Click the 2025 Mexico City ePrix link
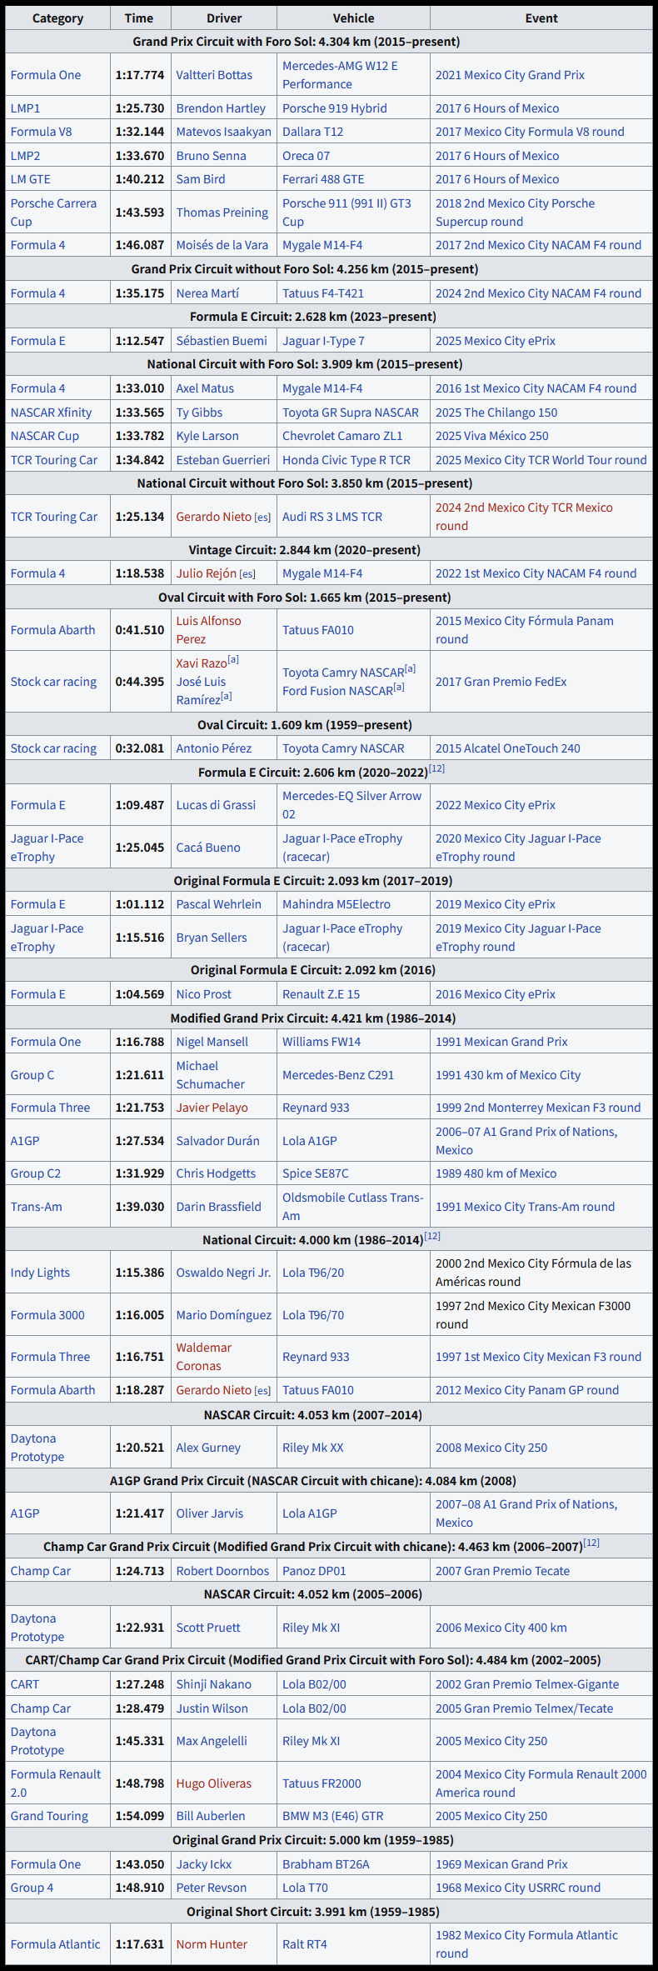The height and width of the screenshot is (1971, 658). [496, 341]
